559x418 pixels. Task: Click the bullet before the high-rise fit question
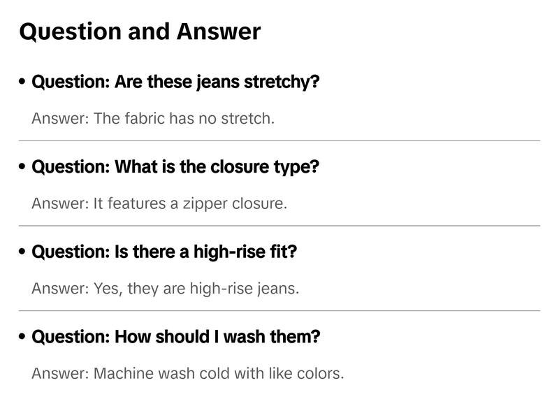23,252
